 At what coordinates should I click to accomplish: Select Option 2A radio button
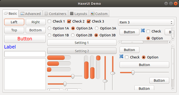pos(73,28)
